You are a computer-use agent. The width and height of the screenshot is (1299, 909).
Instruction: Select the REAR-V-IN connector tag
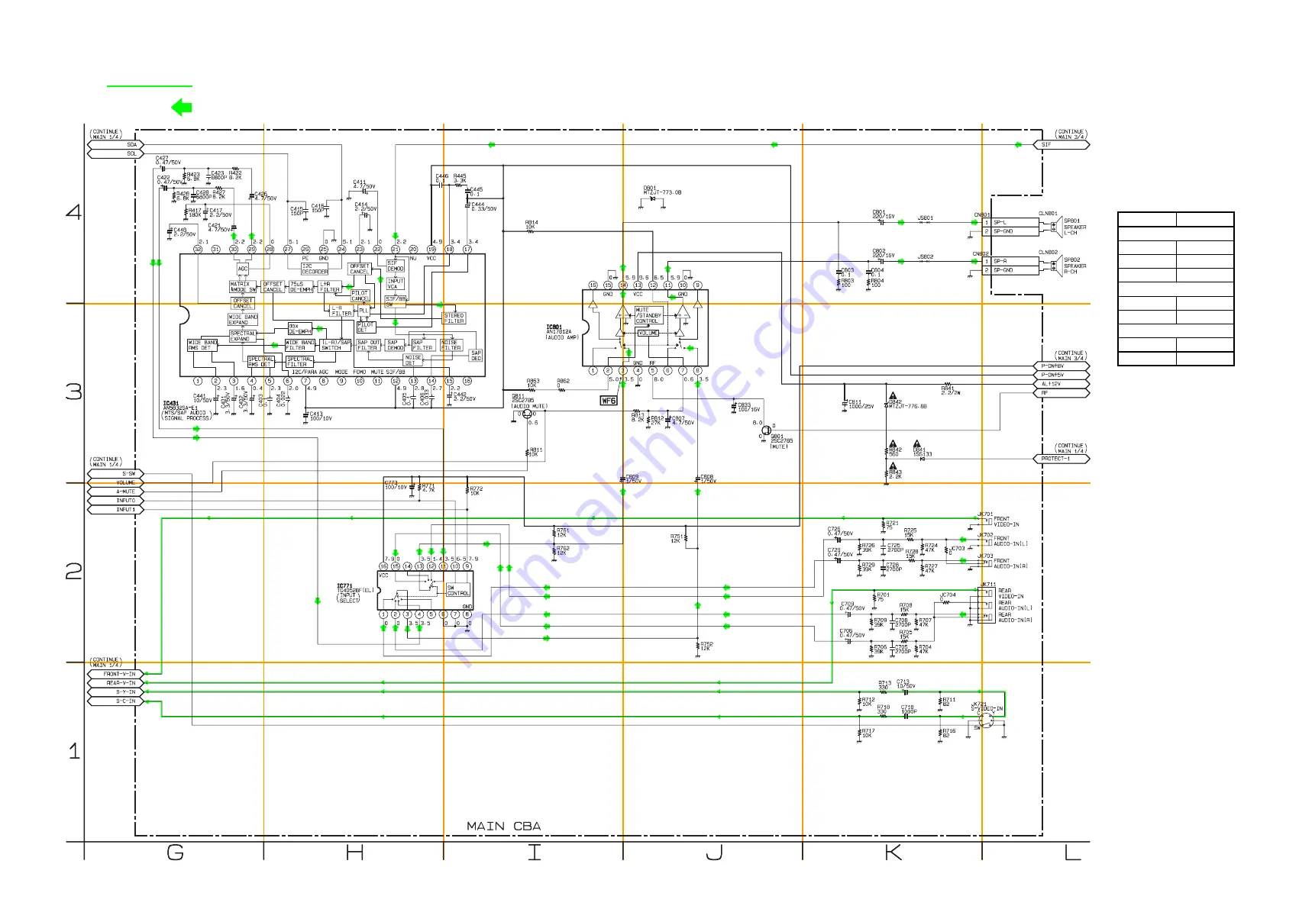tap(116, 683)
